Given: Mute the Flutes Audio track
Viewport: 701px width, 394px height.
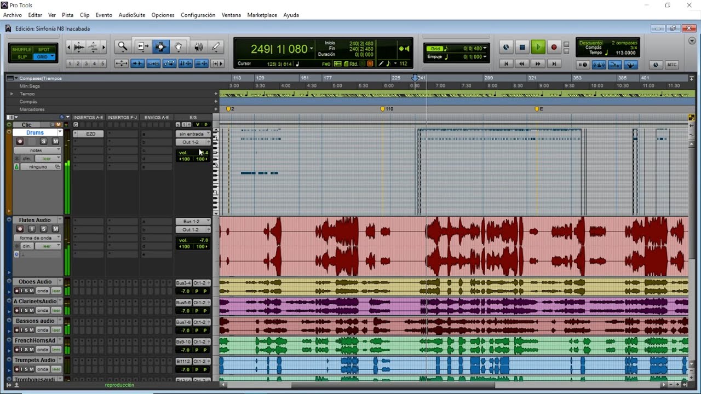Looking at the screenshot, I should click(x=55, y=229).
